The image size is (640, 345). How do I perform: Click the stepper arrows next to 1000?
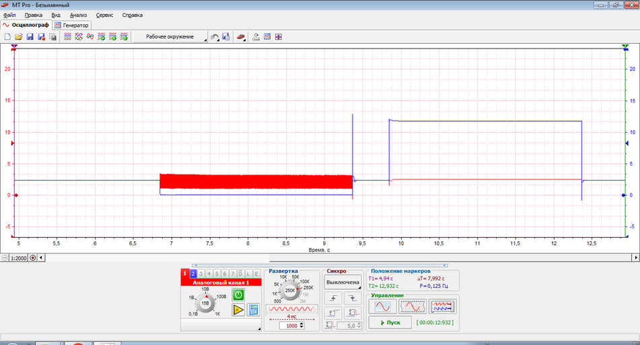tap(301, 325)
